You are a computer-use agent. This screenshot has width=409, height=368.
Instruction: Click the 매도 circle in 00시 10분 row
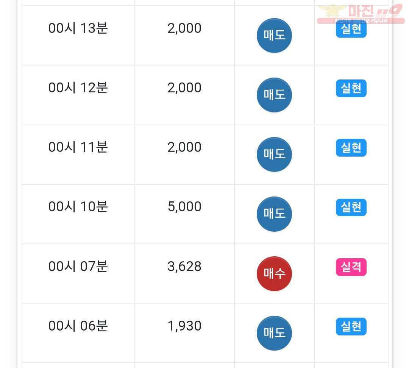pos(274,214)
